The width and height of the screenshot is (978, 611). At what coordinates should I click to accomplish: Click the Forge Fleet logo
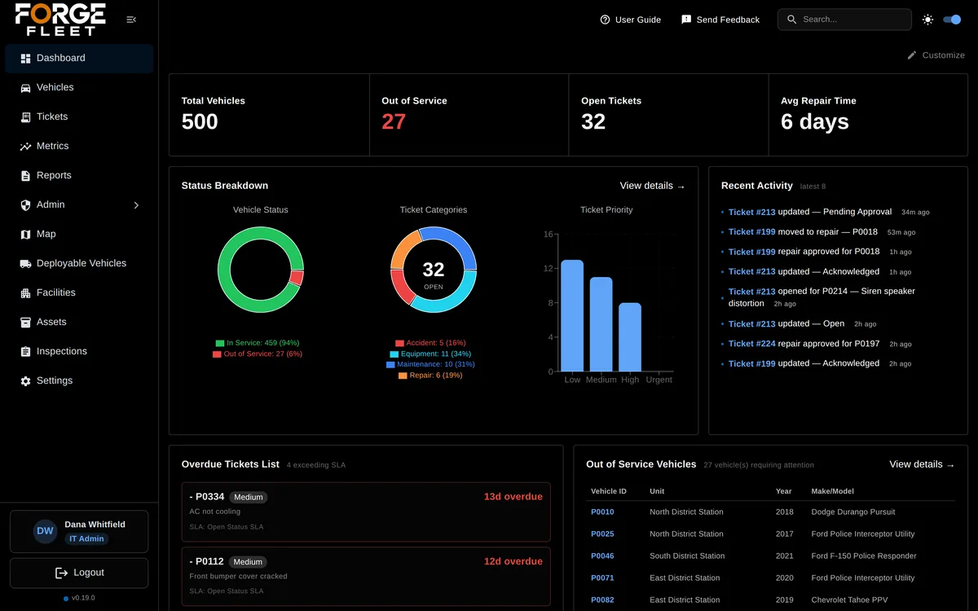click(60, 20)
